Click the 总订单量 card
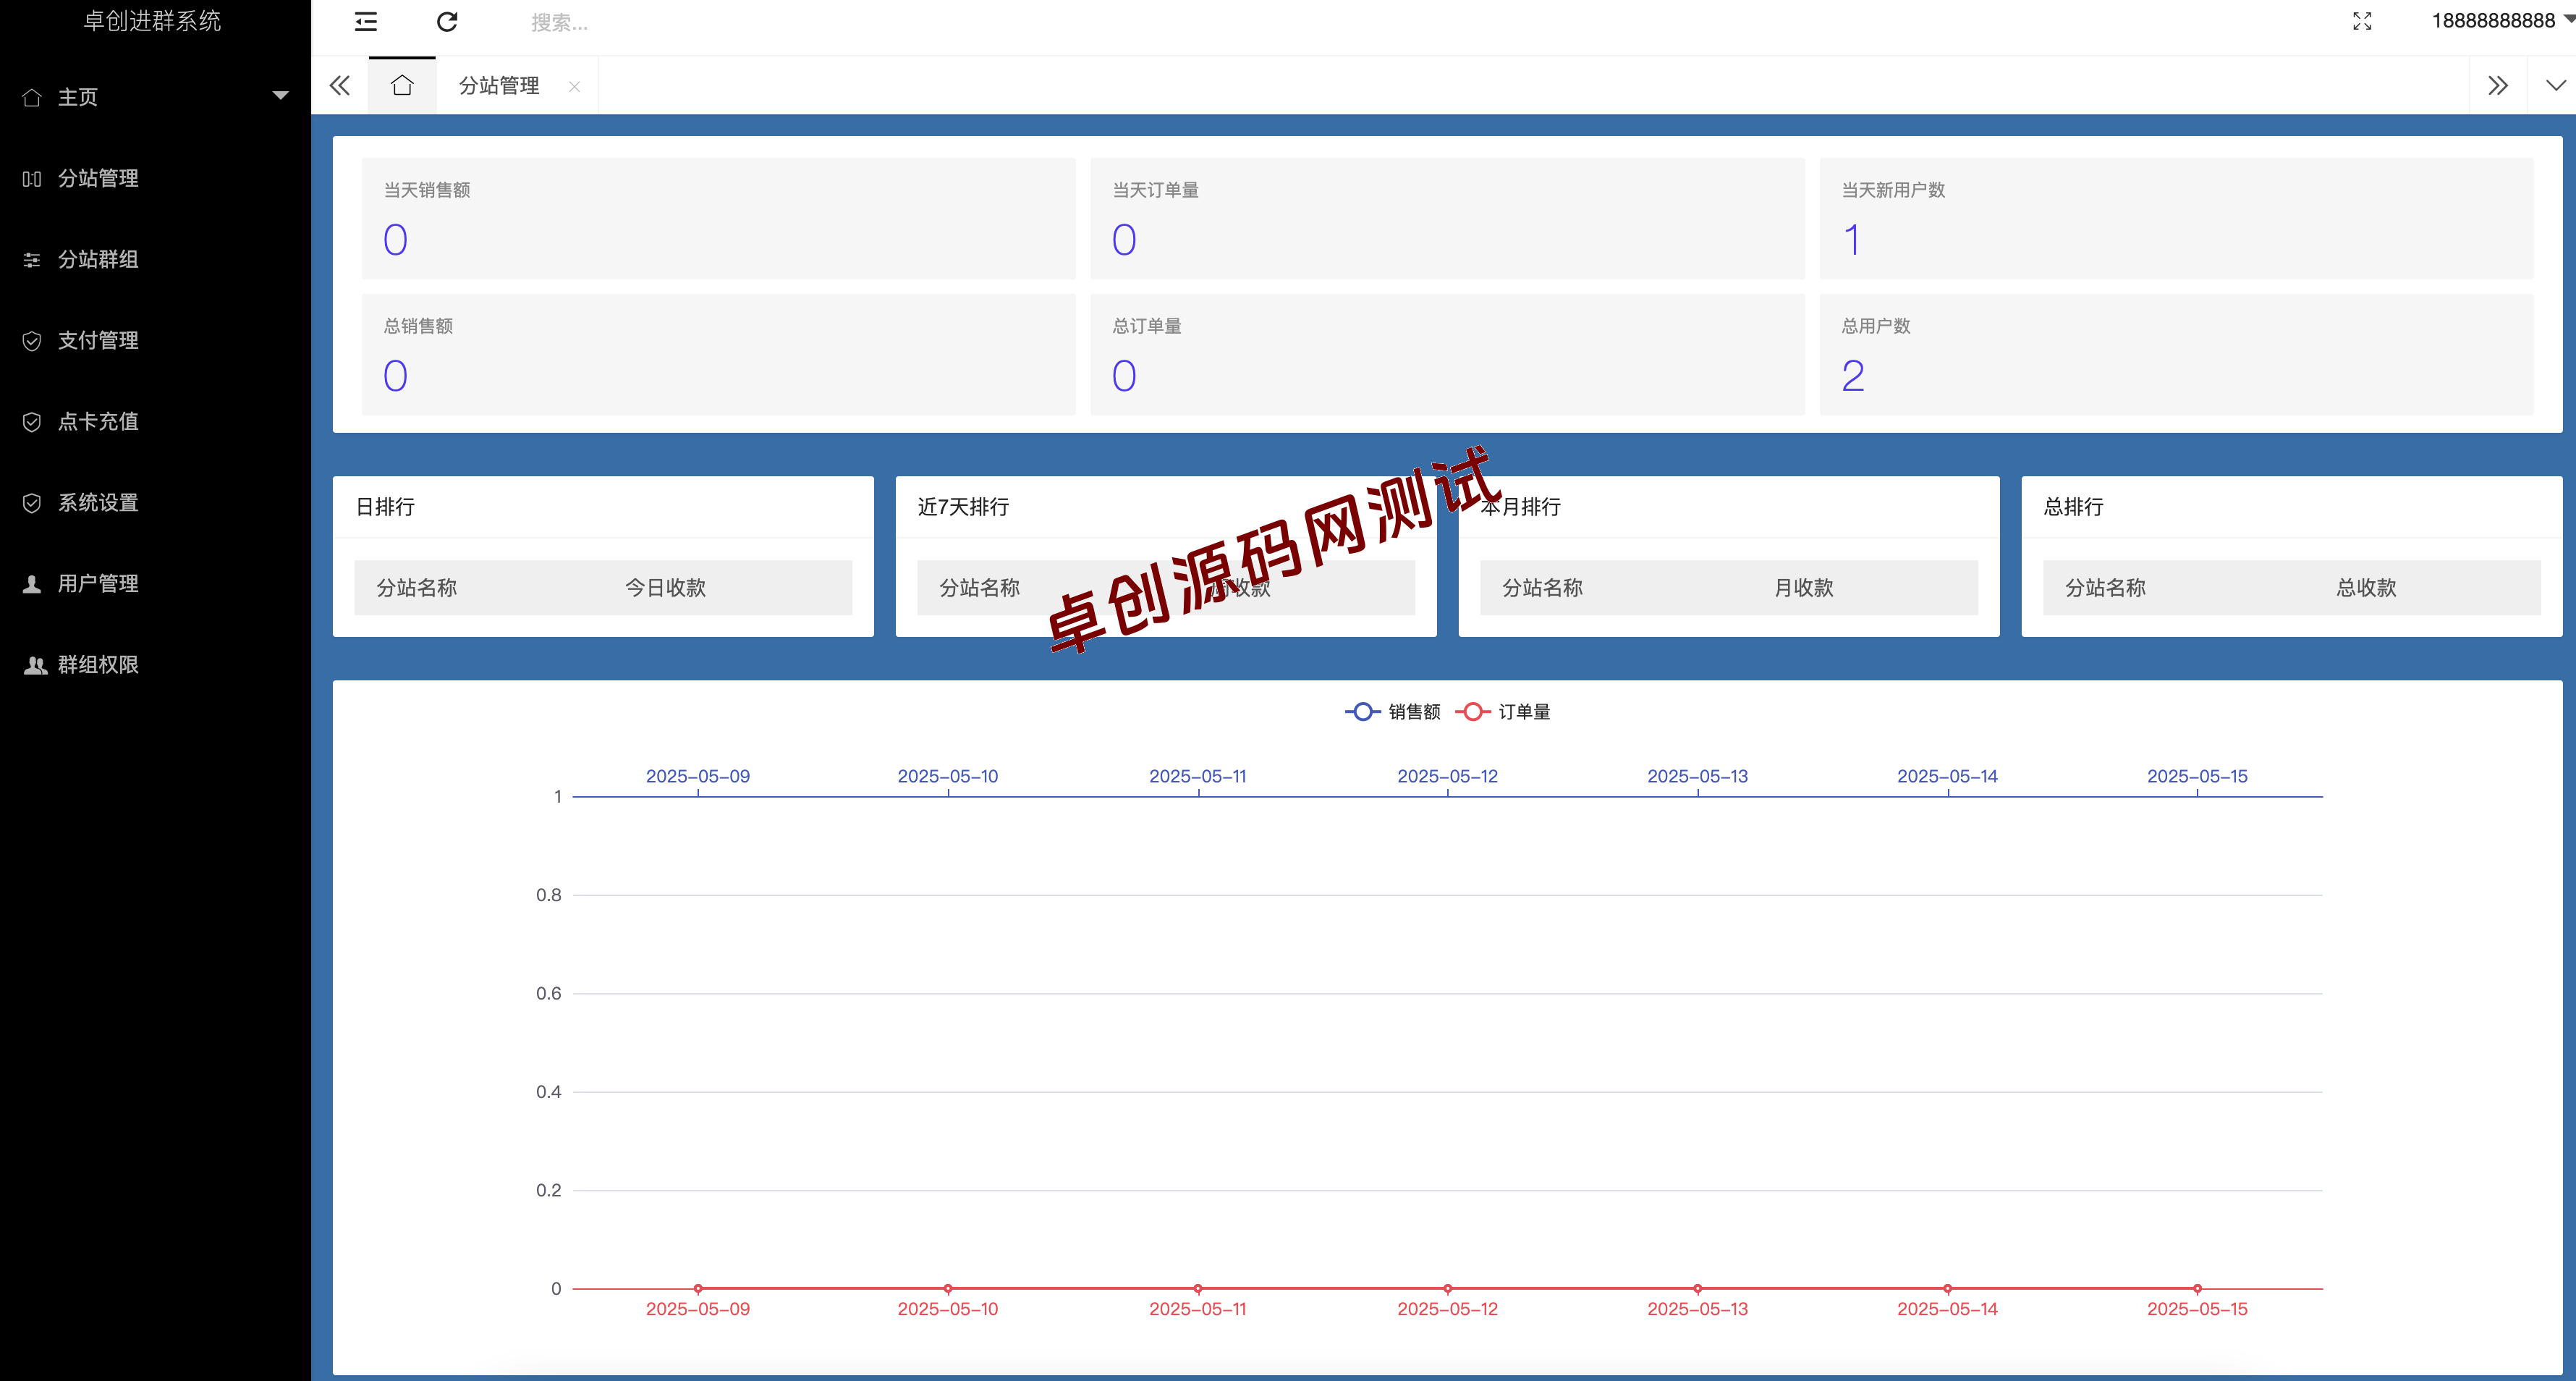Viewport: 2576px width, 1381px height. click(1446, 354)
